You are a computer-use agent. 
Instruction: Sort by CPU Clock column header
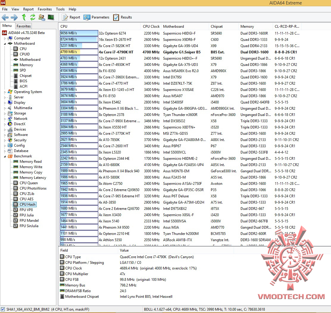click(151, 27)
